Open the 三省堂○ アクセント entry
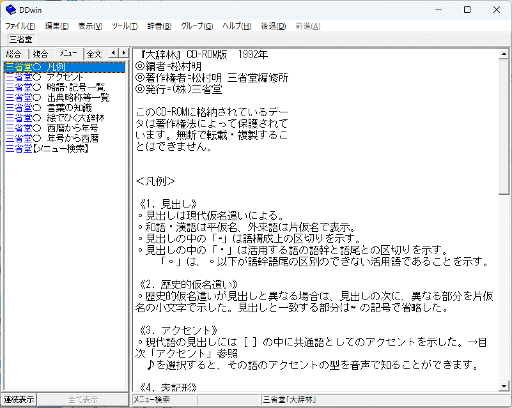 (x=44, y=77)
